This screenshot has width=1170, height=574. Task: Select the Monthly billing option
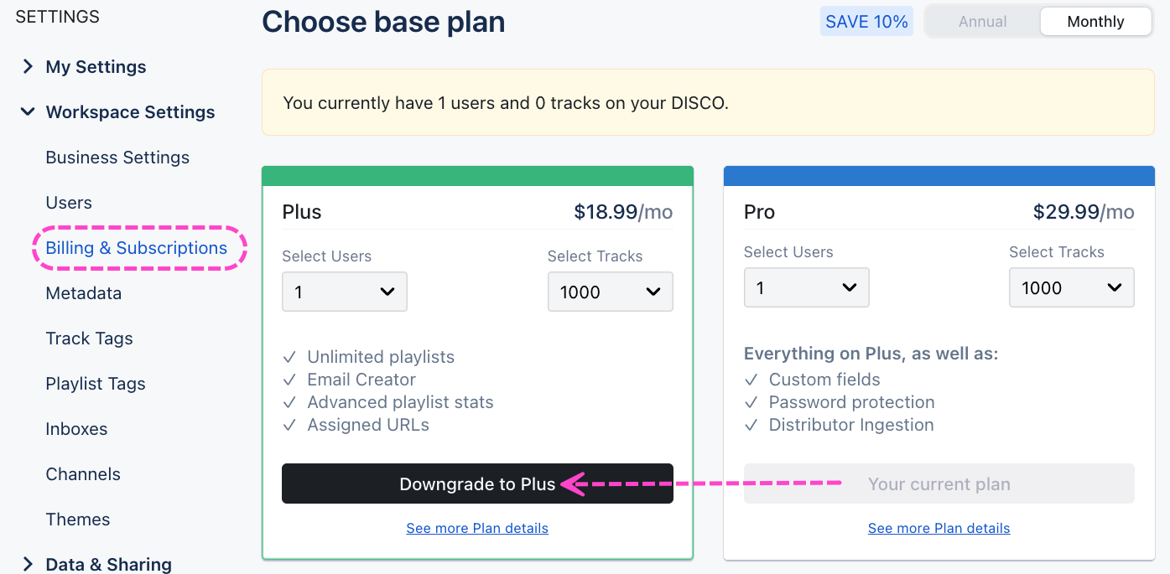(1095, 22)
